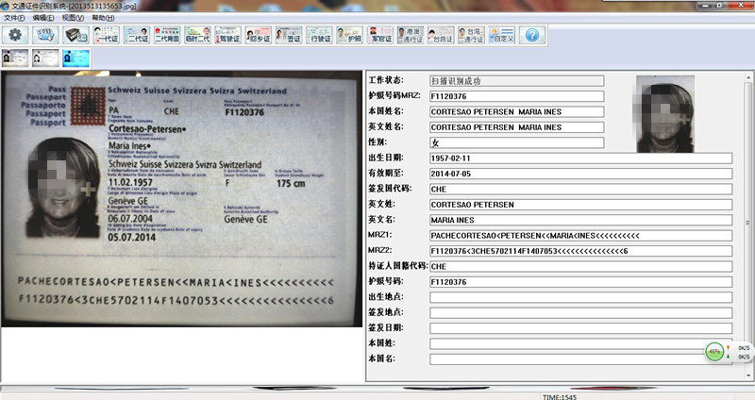
Task: Select the first scanned image thumbnail
Action: [15, 58]
